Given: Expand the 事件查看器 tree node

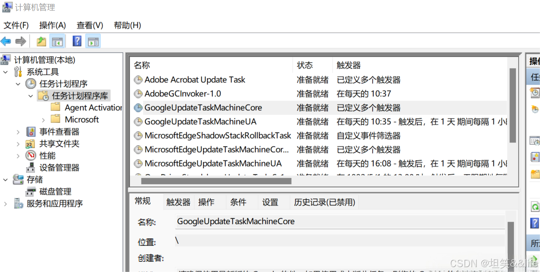Looking at the screenshot, I should (x=18, y=132).
